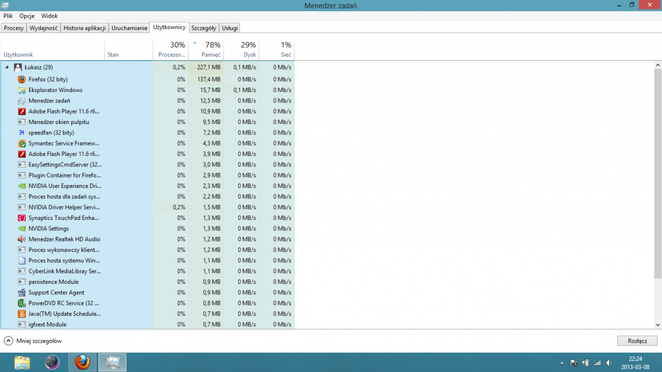This screenshot has height=372, width=662.
Task: Open the Plik menu
Action: pyautogui.click(x=8, y=16)
